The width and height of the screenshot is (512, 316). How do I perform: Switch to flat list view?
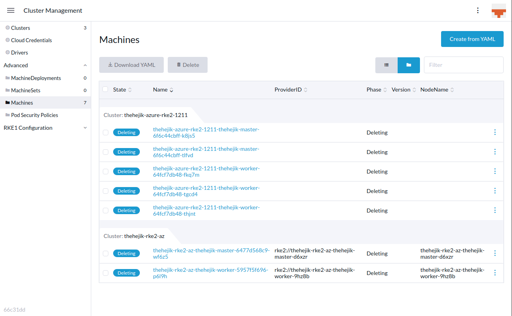point(386,64)
